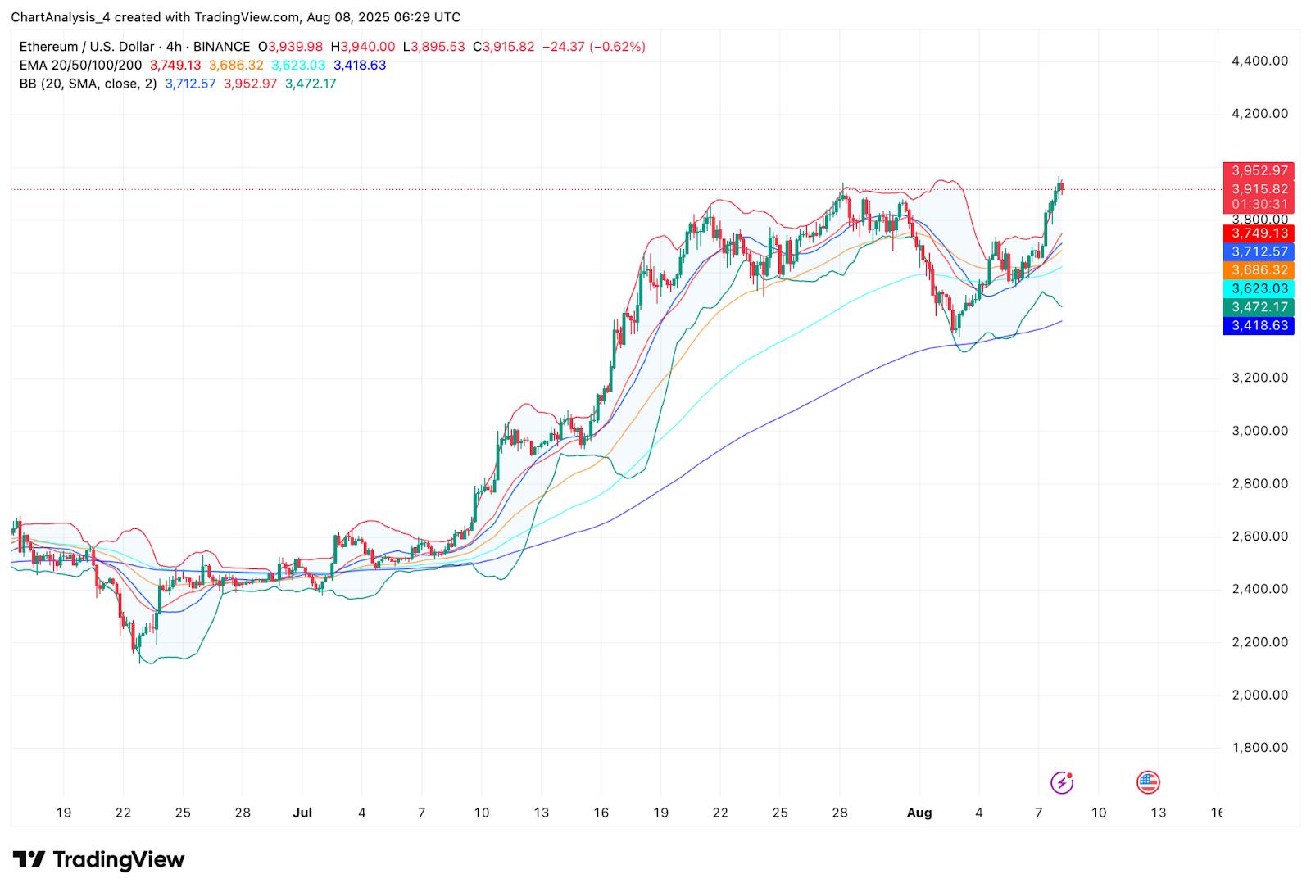Click the Jul label on time axis

point(302,813)
